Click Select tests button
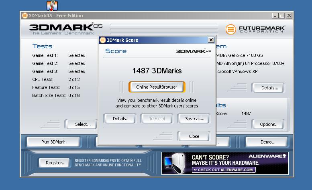312x190 pixels. 82,124
